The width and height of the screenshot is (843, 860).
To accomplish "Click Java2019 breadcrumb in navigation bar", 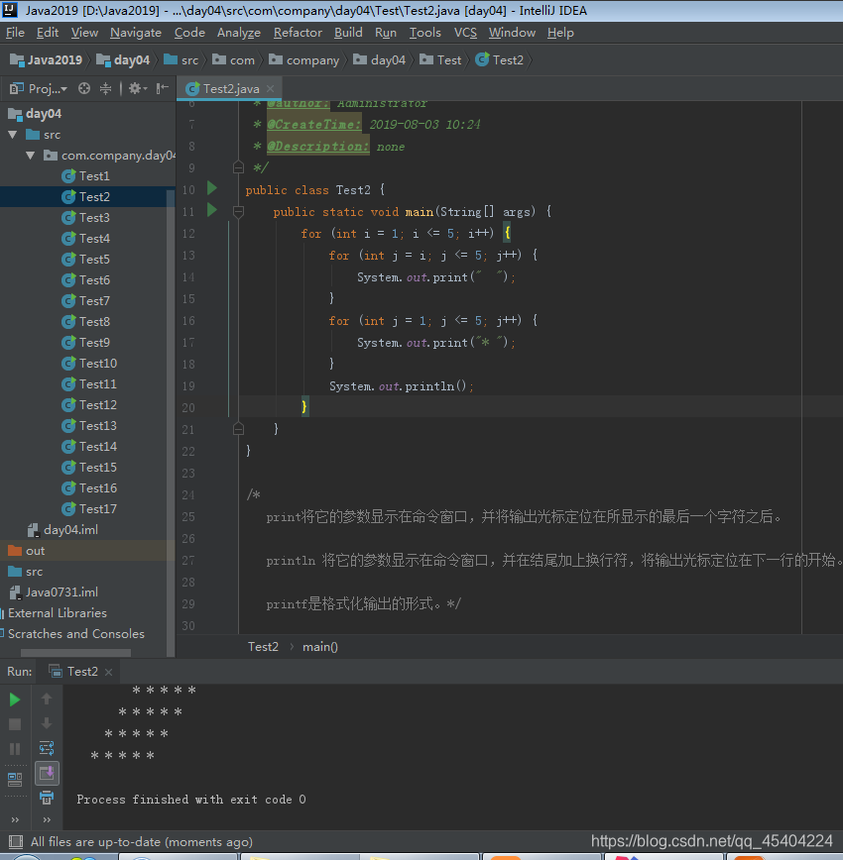I will (x=47, y=59).
